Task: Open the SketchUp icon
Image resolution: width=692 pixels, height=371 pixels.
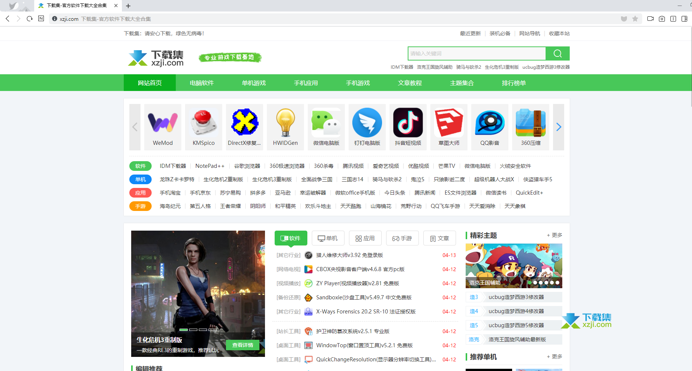Action: [x=449, y=123]
